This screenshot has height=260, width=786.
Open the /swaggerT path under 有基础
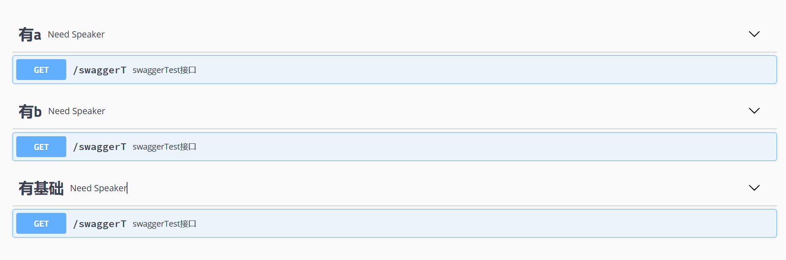(x=100, y=224)
